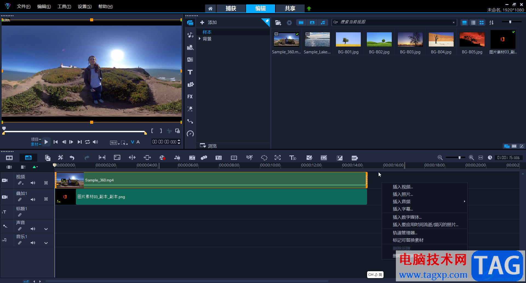Open the Auto Music icon

point(192,158)
